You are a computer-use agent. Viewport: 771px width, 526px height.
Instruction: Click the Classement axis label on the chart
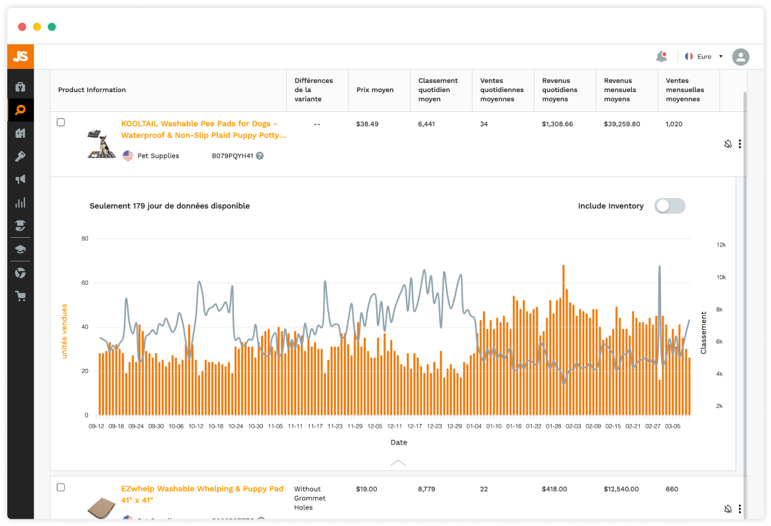703,333
